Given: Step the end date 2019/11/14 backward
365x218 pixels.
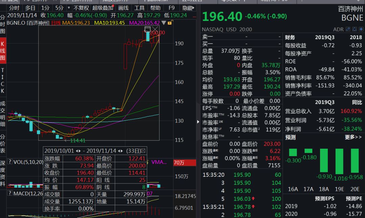Looking at the screenshot, I should (x=119, y=151).
